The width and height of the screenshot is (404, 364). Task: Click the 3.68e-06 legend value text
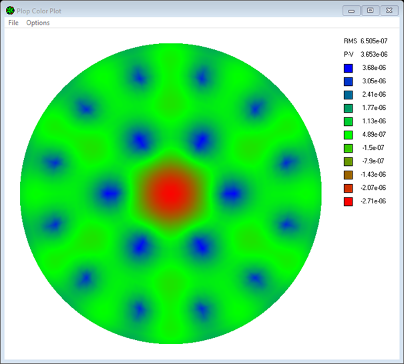pos(374,67)
